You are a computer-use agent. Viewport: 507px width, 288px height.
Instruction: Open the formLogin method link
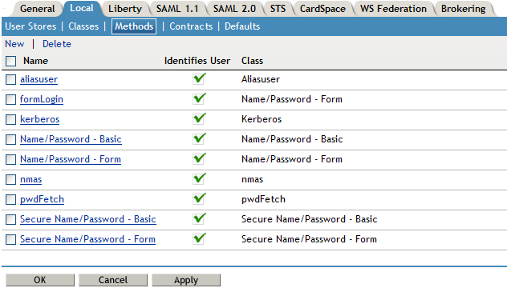42,99
